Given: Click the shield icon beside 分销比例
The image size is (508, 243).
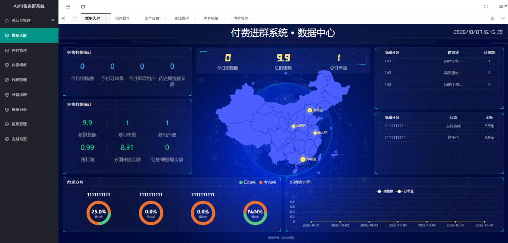Looking at the screenshot, I should click(7, 95).
